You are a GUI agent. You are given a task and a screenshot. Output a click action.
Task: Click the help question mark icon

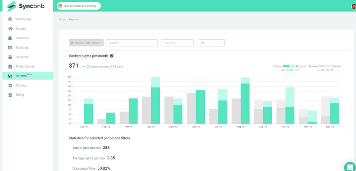click(112, 56)
